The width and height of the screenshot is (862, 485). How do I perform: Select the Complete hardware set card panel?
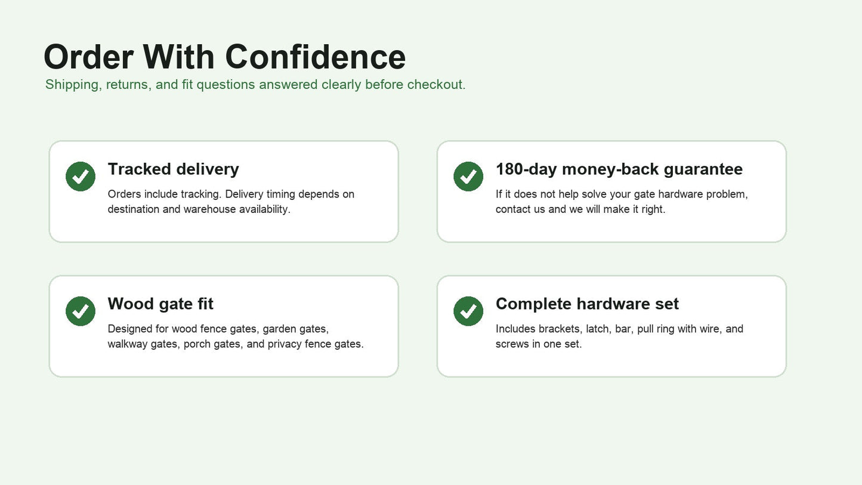click(x=611, y=326)
